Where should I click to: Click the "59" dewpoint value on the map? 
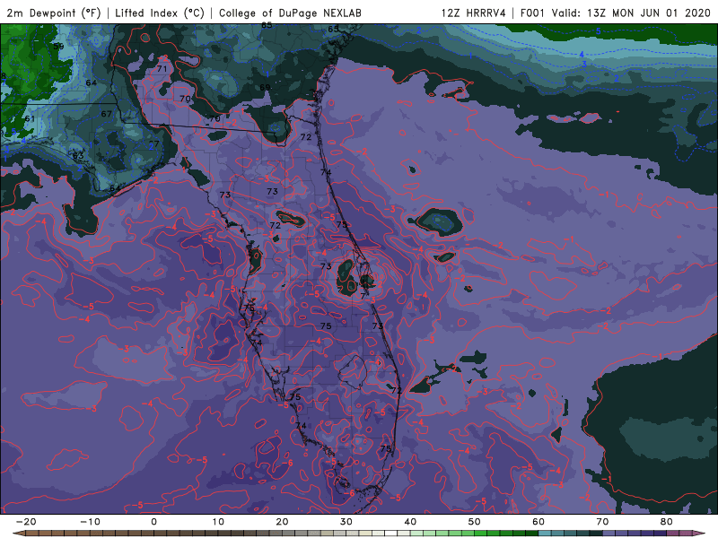58,47
